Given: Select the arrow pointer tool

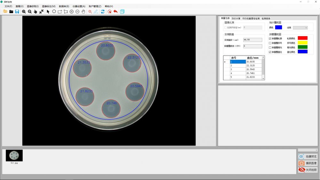Looking at the screenshot, I should click(48, 12).
